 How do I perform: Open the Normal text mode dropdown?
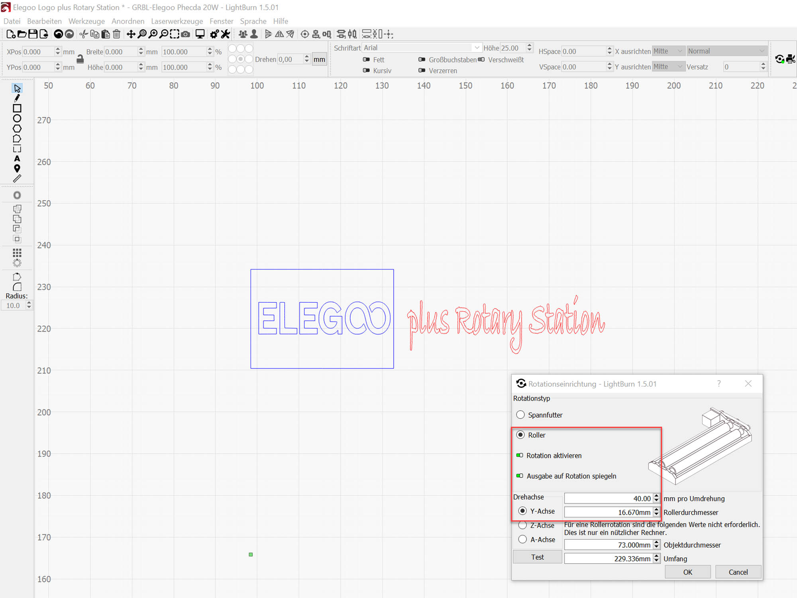pyautogui.click(x=727, y=51)
